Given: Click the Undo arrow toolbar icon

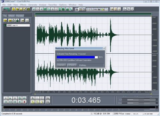Looking at the screenshot, I should click(34, 9).
